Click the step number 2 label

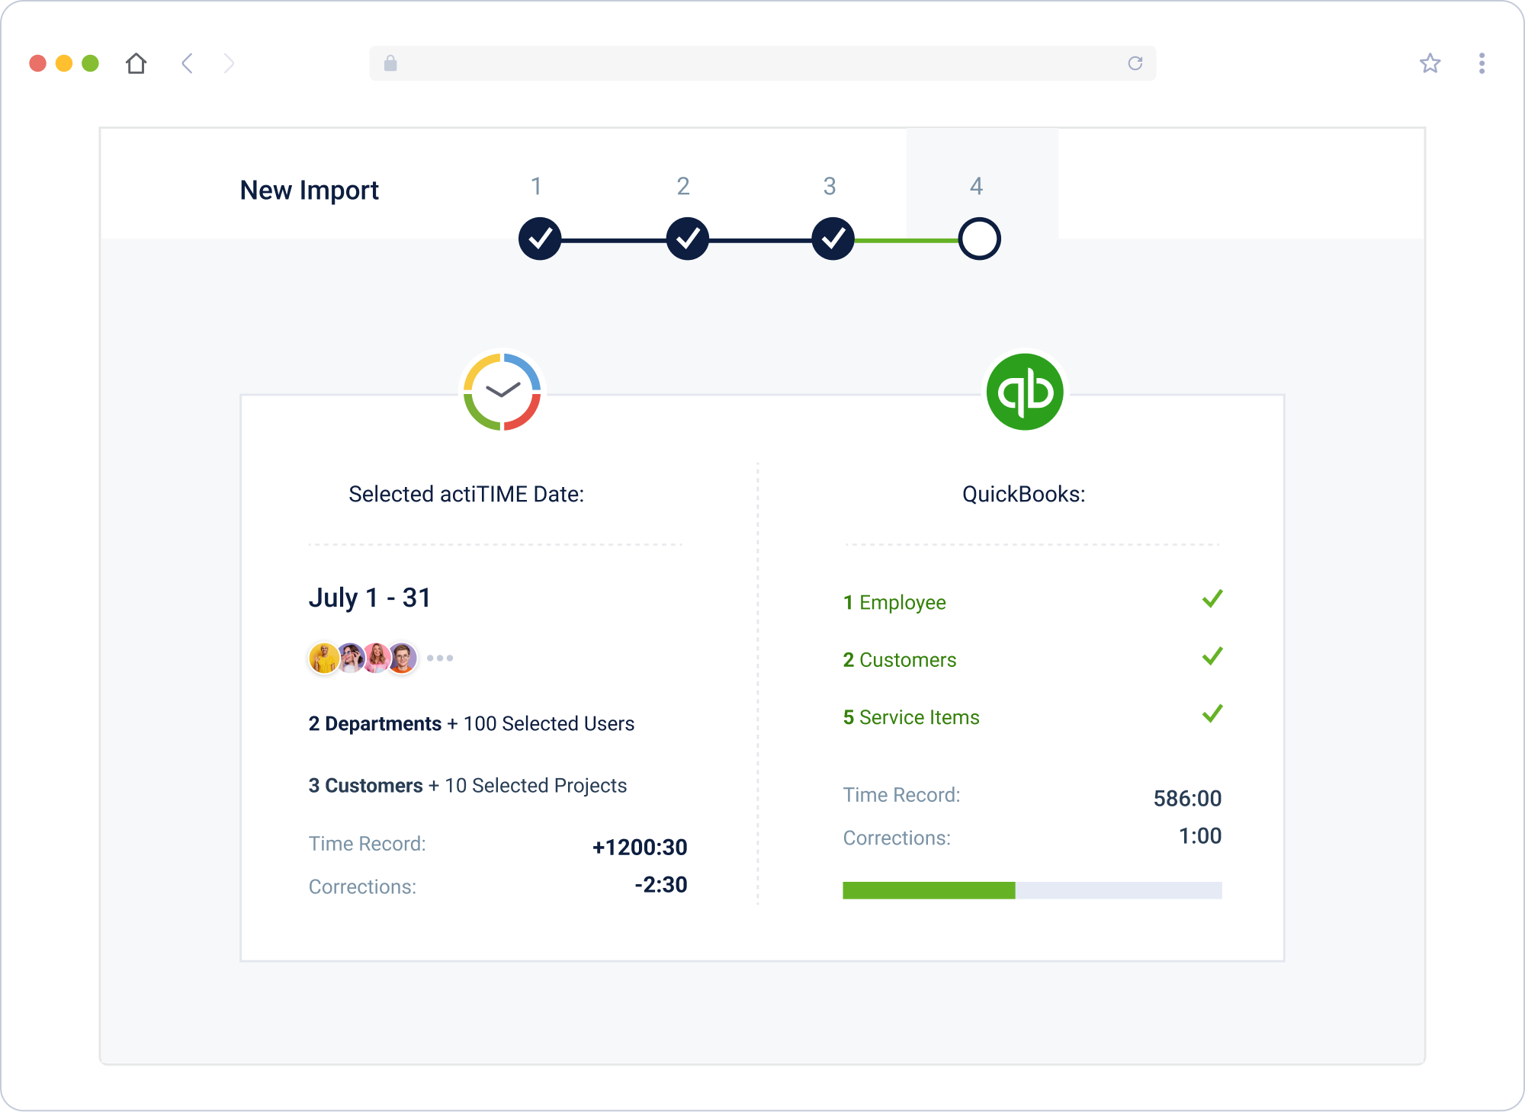(x=683, y=186)
